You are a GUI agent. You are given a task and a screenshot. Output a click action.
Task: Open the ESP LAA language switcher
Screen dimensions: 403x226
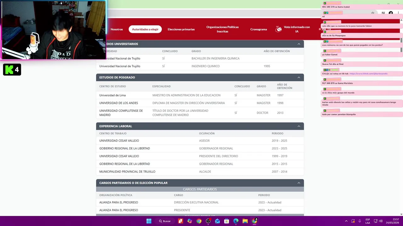(x=368, y=221)
